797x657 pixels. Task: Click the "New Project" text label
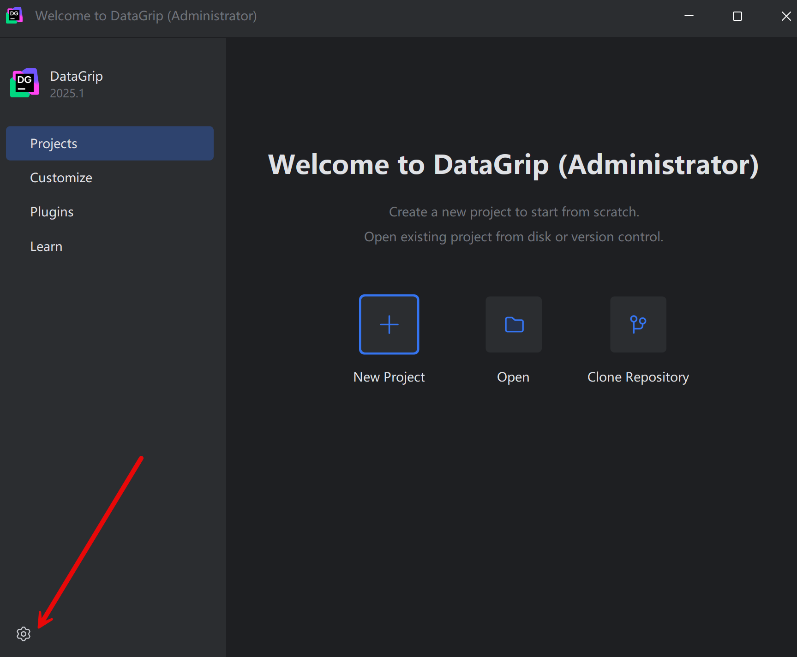389,377
